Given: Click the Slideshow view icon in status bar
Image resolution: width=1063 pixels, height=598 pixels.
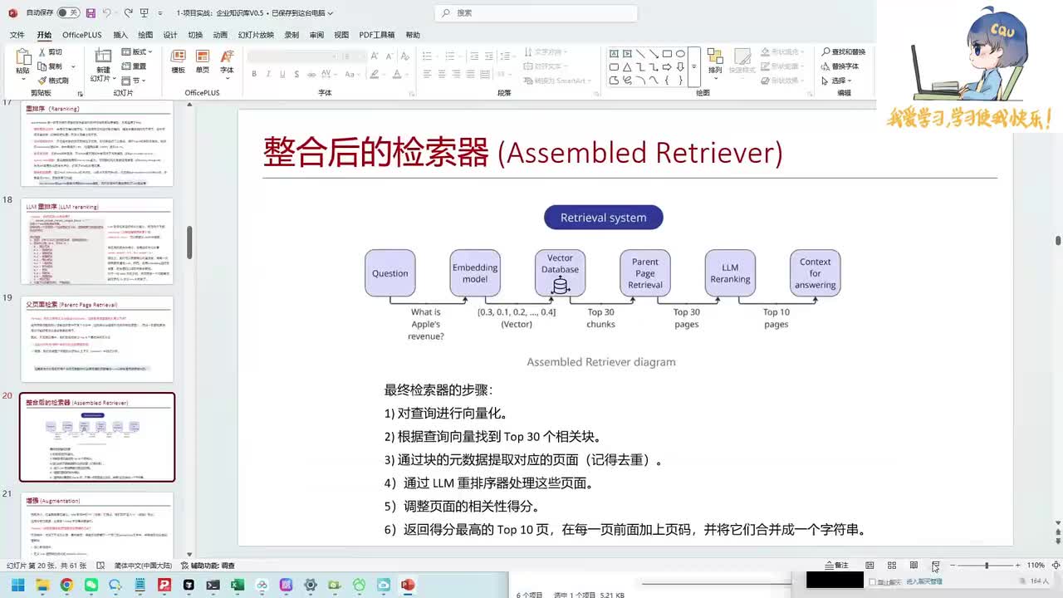Looking at the screenshot, I should pyautogui.click(x=935, y=566).
